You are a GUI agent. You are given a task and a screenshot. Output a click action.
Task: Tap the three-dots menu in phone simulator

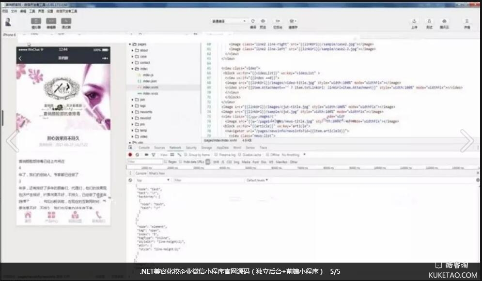(105, 59)
